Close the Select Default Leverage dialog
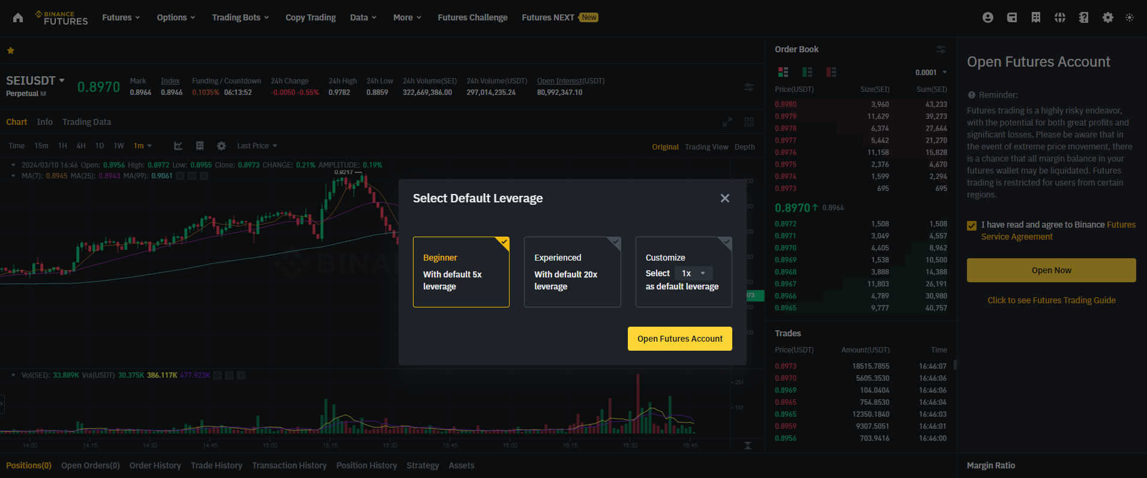Screen dimensions: 1147x478 tap(725, 198)
